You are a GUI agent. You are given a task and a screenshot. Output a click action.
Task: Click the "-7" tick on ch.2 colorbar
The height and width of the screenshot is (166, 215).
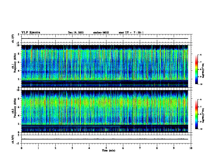coord(200,107)
